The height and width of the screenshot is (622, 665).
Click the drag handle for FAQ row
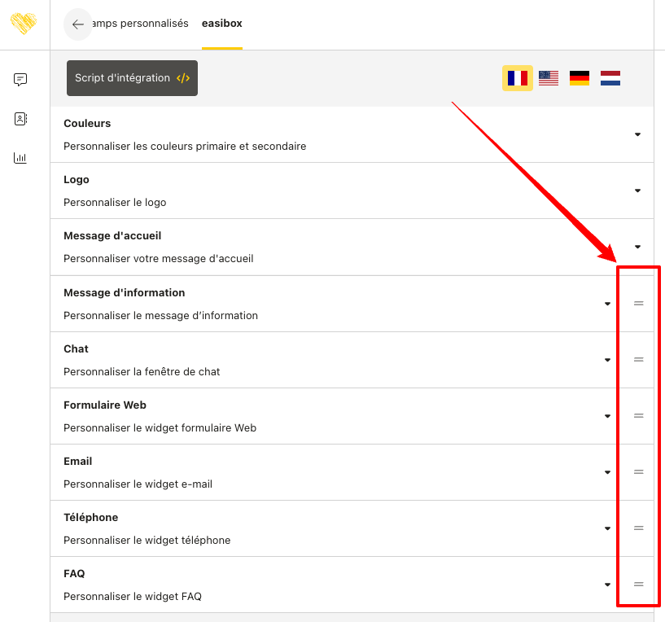pos(639,585)
